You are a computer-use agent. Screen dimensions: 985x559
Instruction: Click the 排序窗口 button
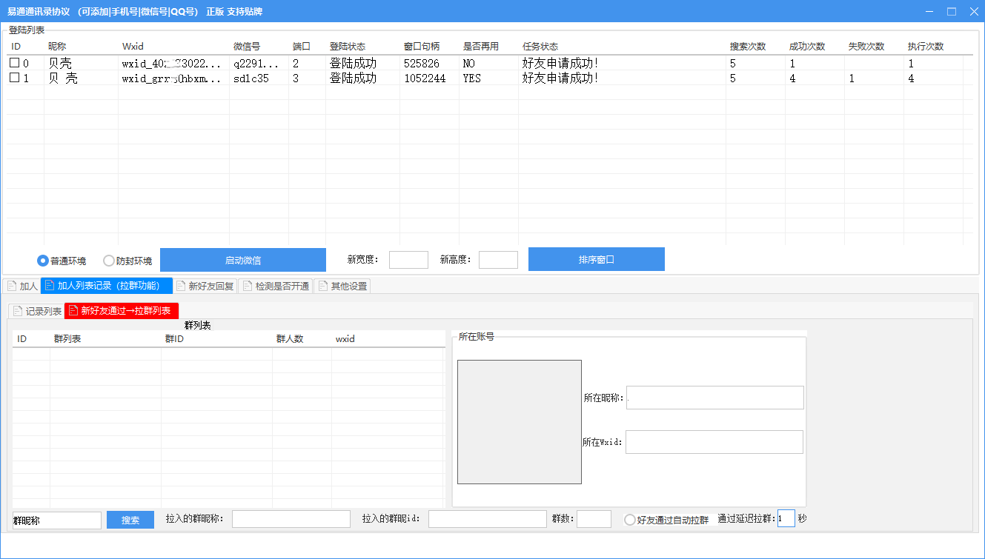[x=597, y=259]
